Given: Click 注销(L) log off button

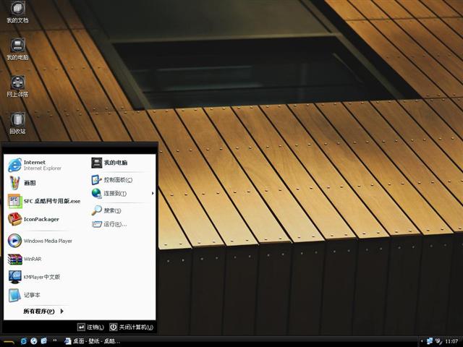Looking at the screenshot, I should click(x=90, y=327).
